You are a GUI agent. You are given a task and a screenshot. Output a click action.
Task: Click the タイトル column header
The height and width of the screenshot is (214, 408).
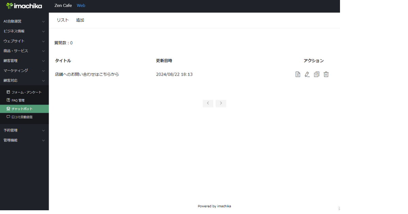coord(63,61)
